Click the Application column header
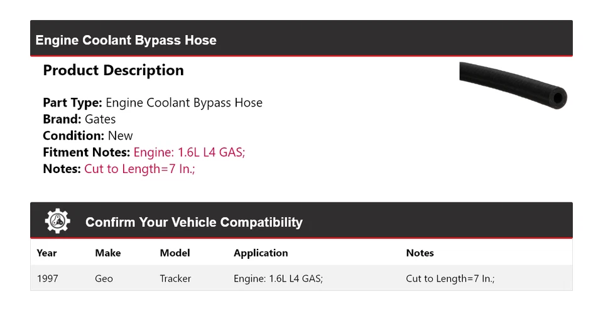 click(x=261, y=253)
